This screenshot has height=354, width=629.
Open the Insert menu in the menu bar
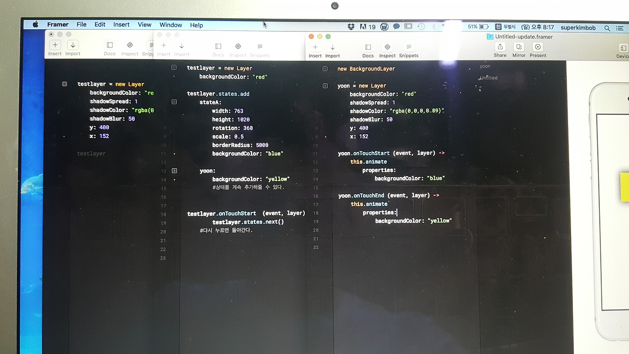tap(121, 25)
